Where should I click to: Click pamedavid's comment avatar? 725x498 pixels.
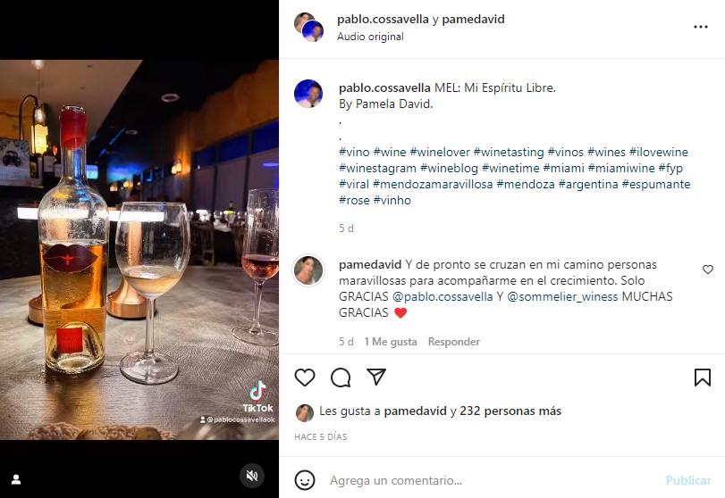point(308,270)
